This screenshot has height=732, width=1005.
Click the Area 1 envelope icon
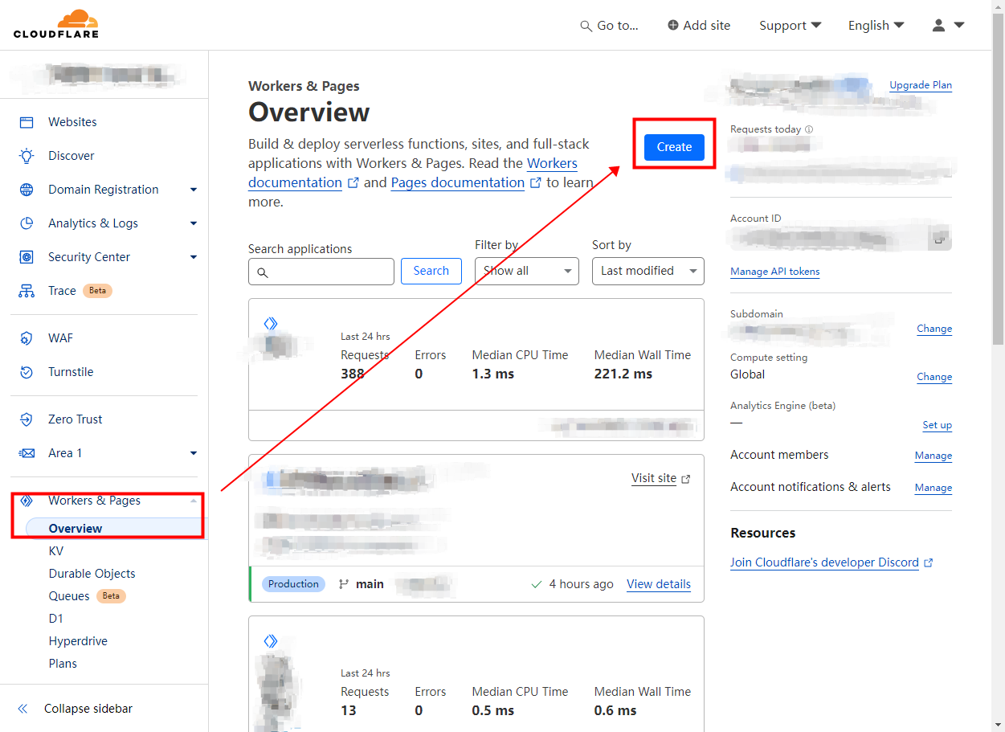pos(27,453)
